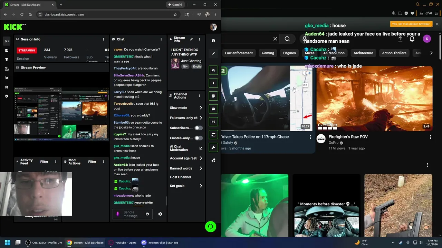Open Session Info three-dot menu
This screenshot has height=248, width=442.
[104, 39]
